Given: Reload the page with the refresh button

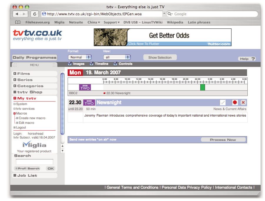Looking at the screenshot, I should 34,14.
